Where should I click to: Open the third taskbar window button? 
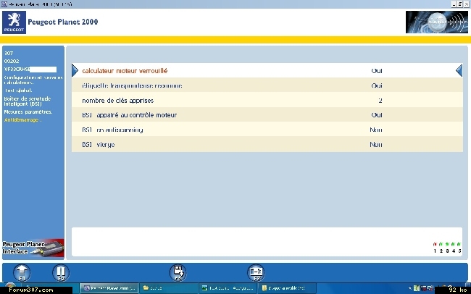tap(228, 288)
